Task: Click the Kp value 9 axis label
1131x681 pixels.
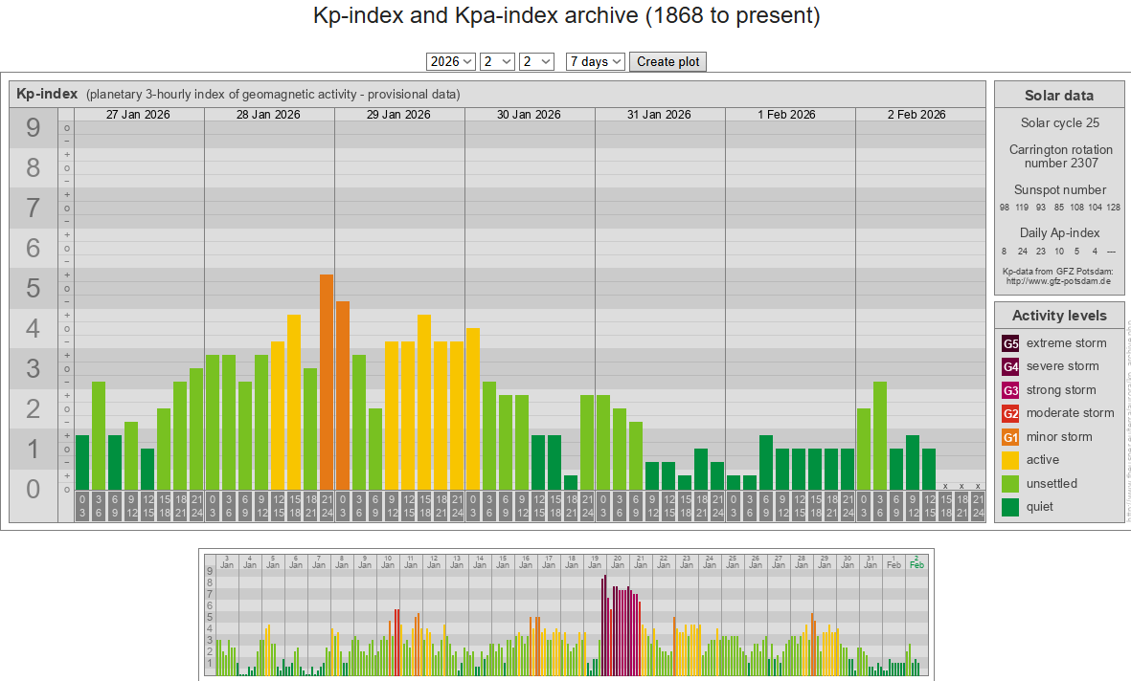Action: tap(34, 128)
